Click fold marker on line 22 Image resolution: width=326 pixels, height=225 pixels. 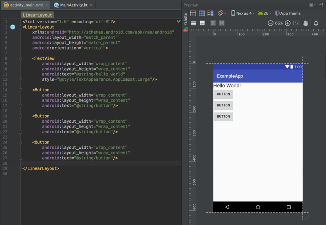point(20,132)
